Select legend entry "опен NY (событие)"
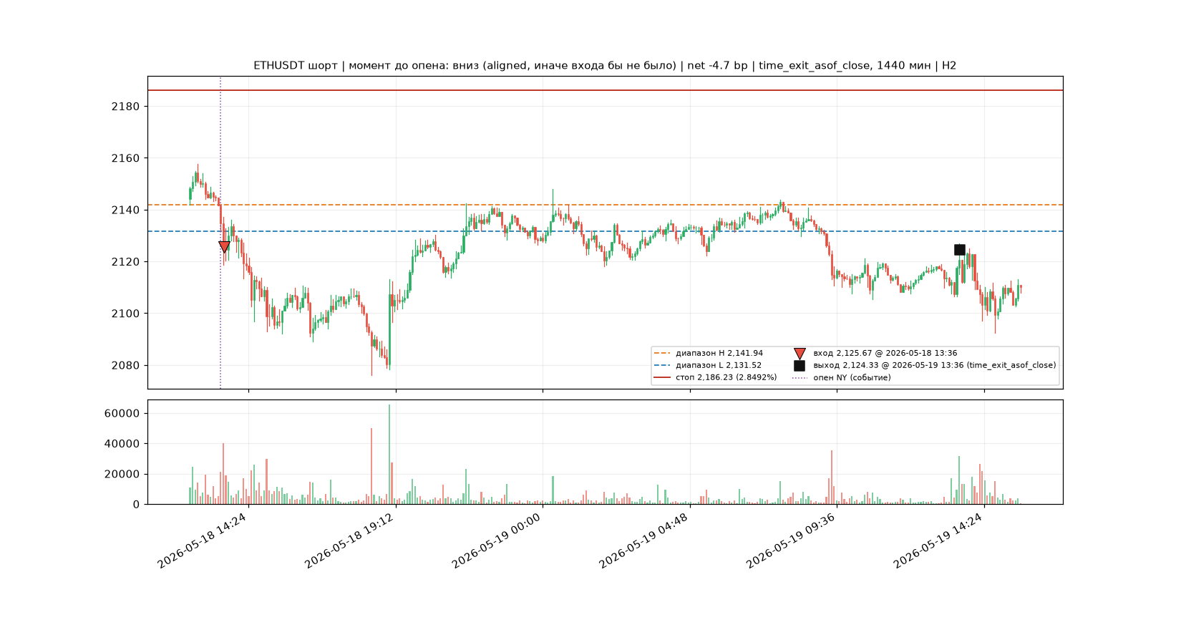 [x=852, y=377]
